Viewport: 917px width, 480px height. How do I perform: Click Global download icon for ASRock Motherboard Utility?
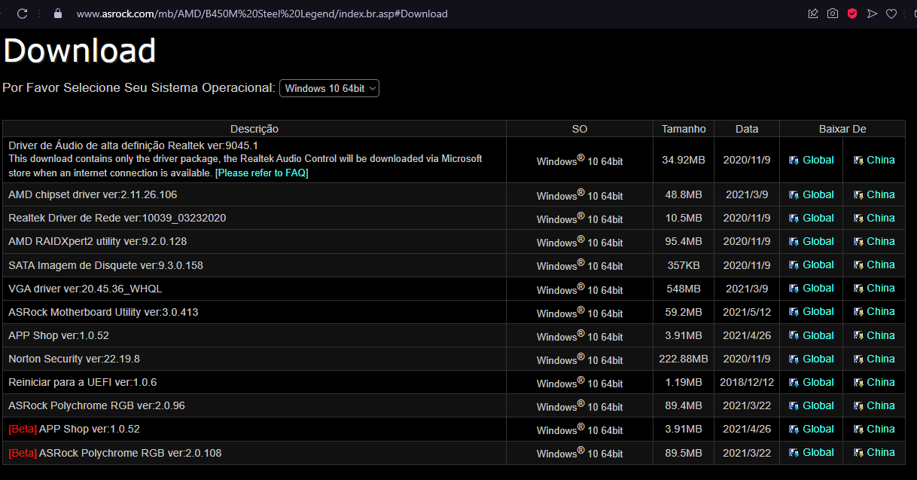(x=794, y=311)
